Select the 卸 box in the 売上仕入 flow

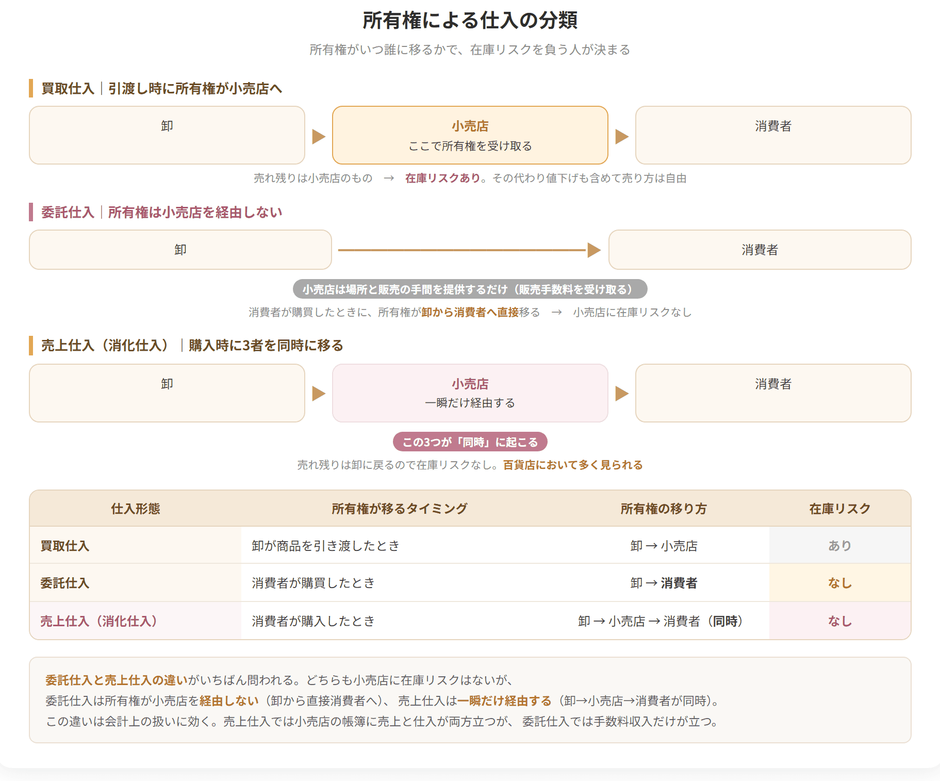[x=167, y=393]
